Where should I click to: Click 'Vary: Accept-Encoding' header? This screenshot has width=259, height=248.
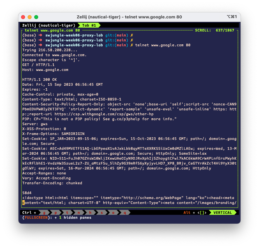point(46,178)
